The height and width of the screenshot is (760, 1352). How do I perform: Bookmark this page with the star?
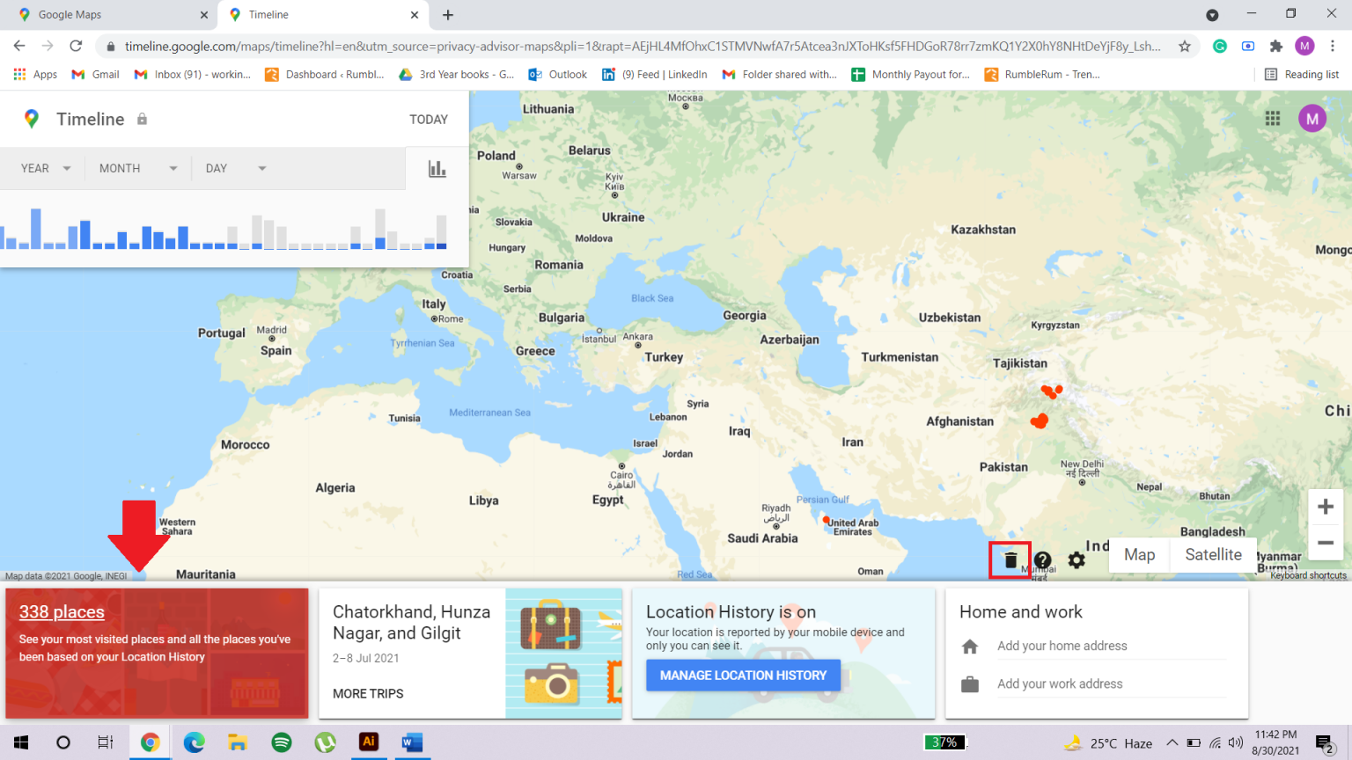[1185, 45]
